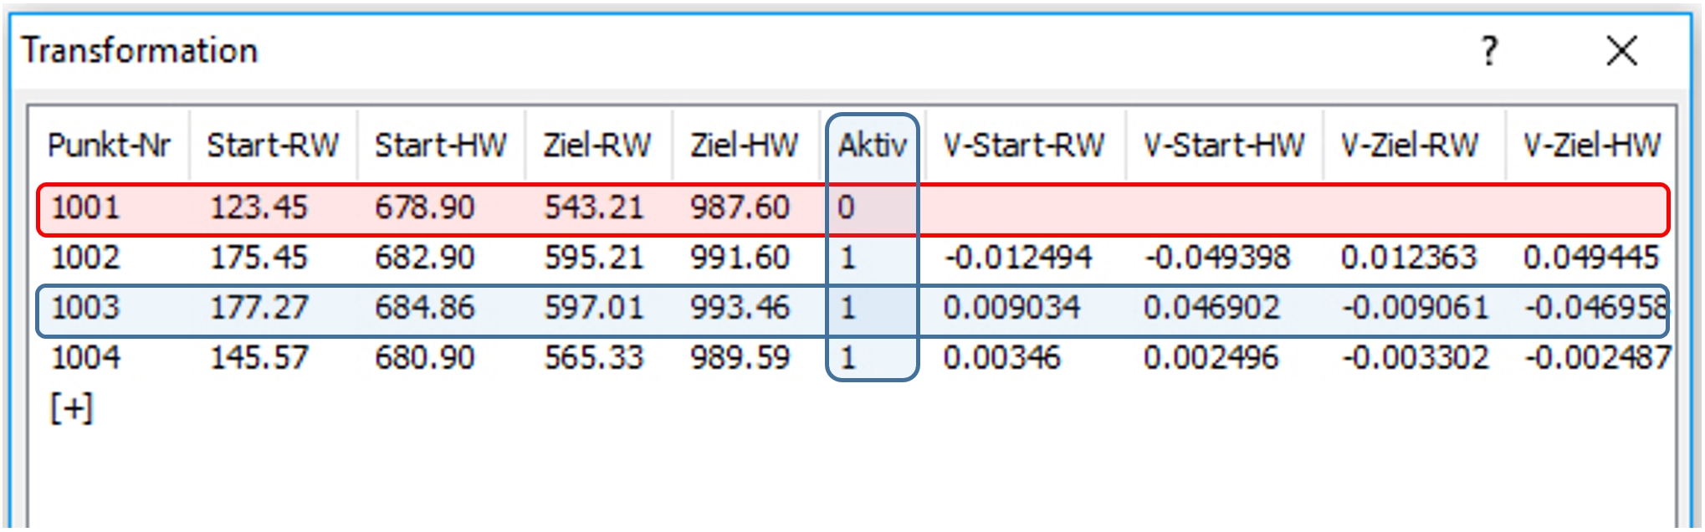Click the Start-HW column header

pyautogui.click(x=441, y=146)
